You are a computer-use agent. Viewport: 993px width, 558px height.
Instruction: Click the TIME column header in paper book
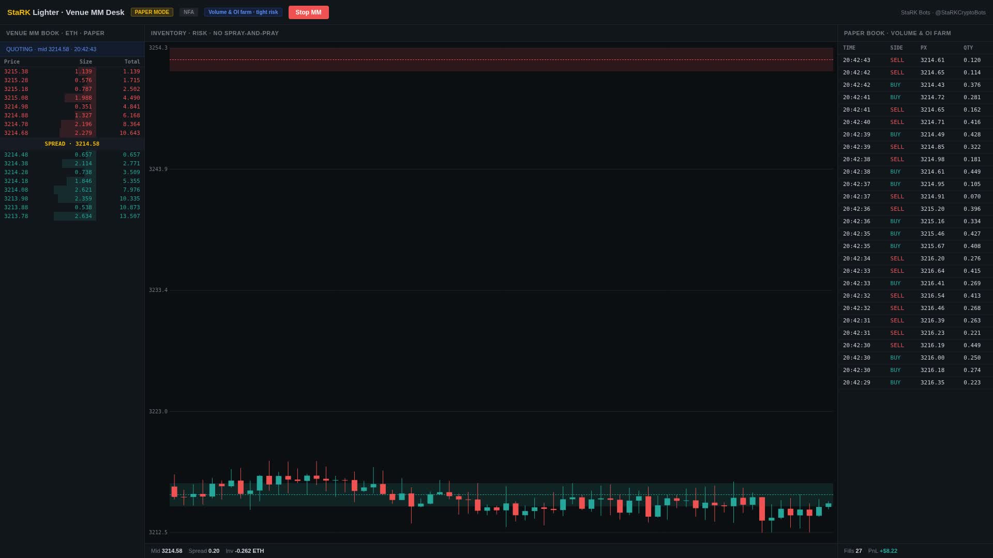[849, 48]
